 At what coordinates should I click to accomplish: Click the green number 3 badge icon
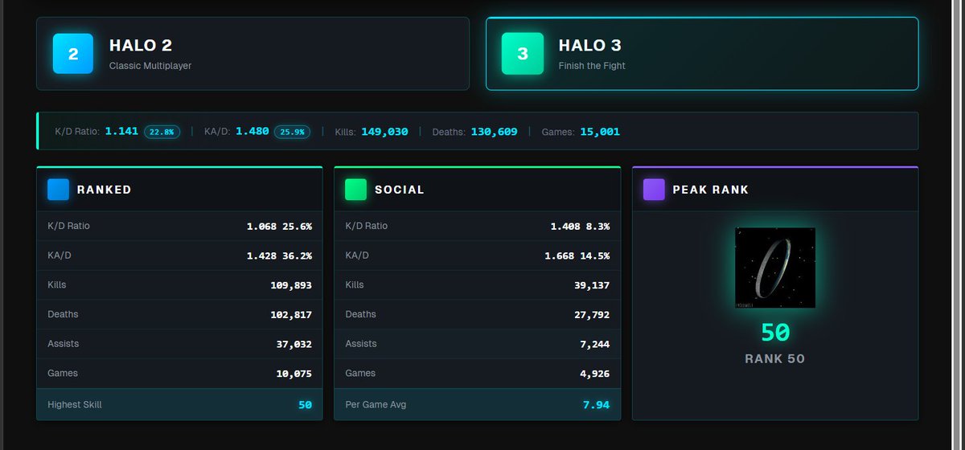522,54
